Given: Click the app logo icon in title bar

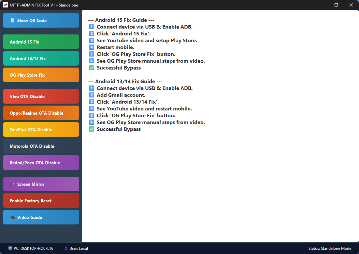Looking at the screenshot, I should [6, 5].
